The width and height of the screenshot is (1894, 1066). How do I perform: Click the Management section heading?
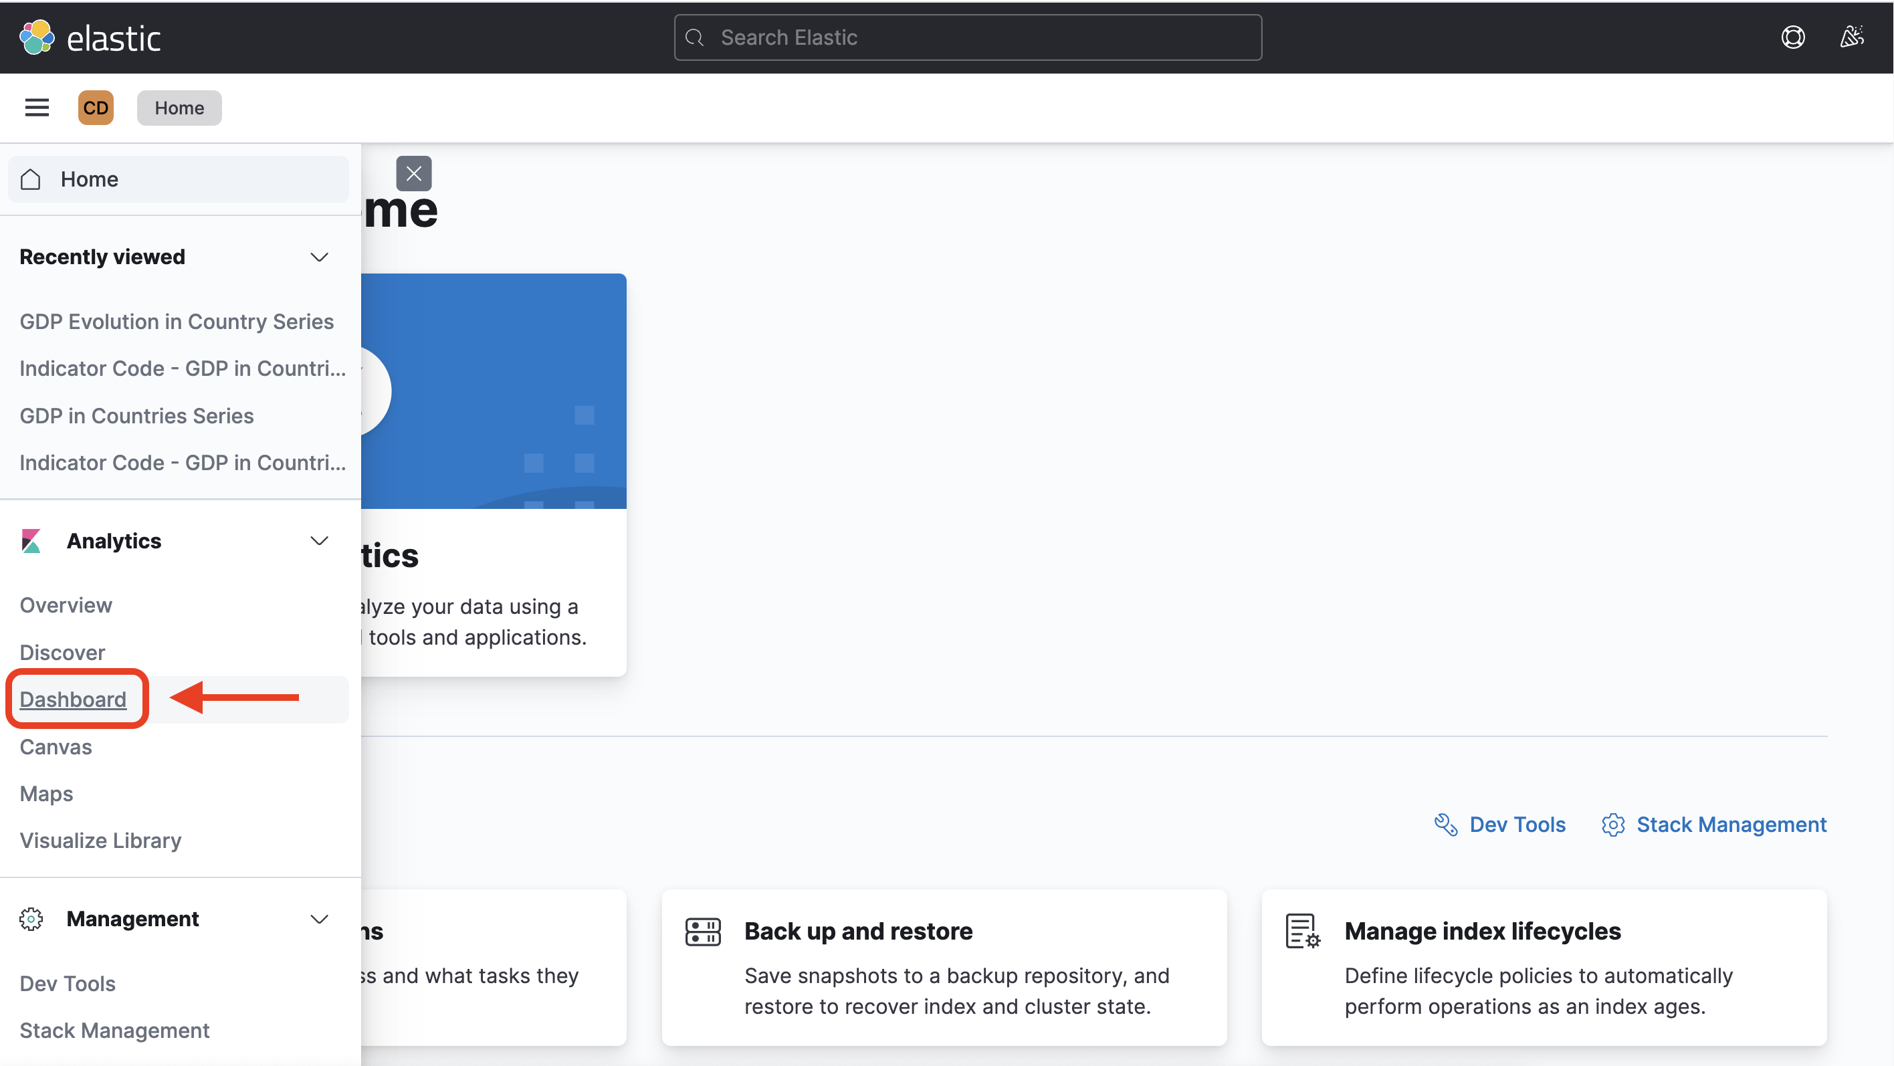pyautogui.click(x=133, y=919)
